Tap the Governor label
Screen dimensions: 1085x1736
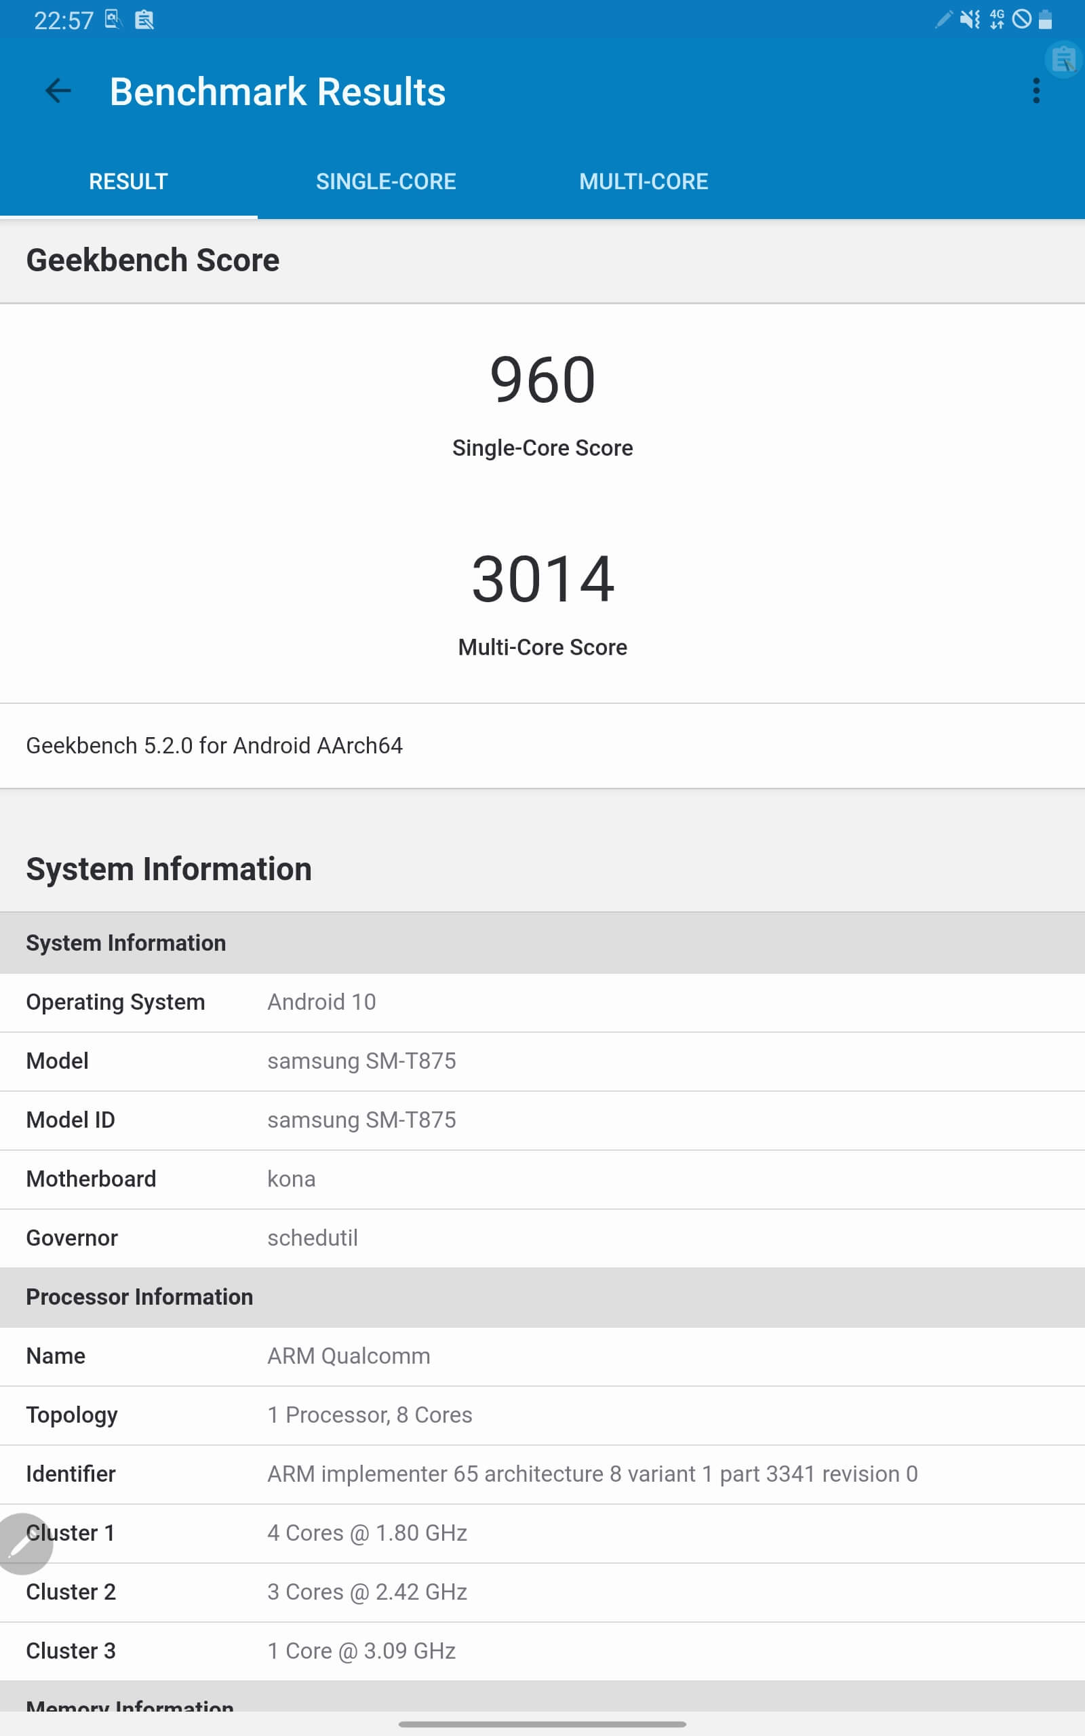(72, 1238)
